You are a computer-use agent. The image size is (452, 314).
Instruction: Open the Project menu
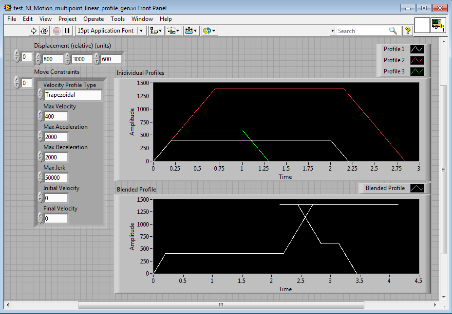coord(67,19)
